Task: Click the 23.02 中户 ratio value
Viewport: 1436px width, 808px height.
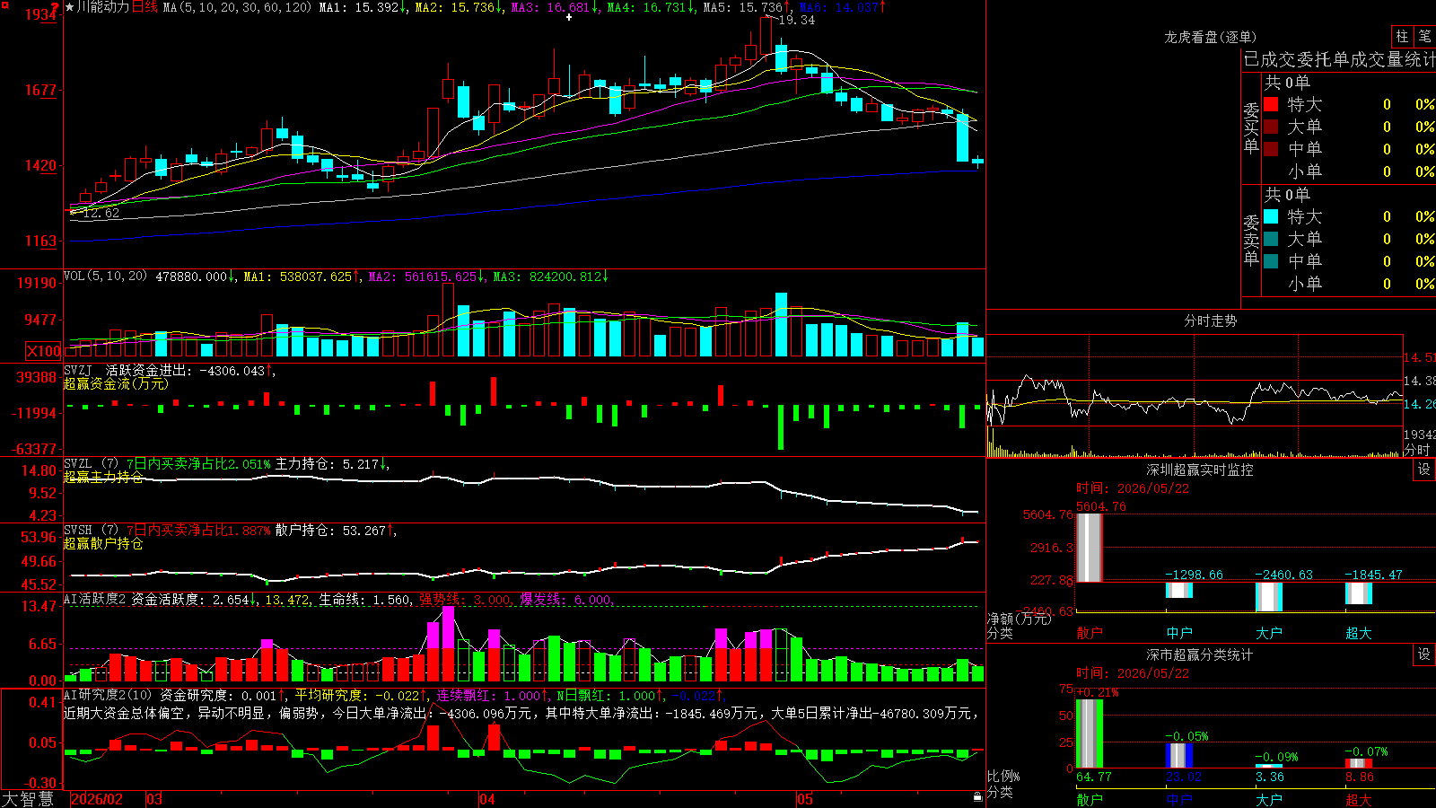Action: click(x=1184, y=777)
